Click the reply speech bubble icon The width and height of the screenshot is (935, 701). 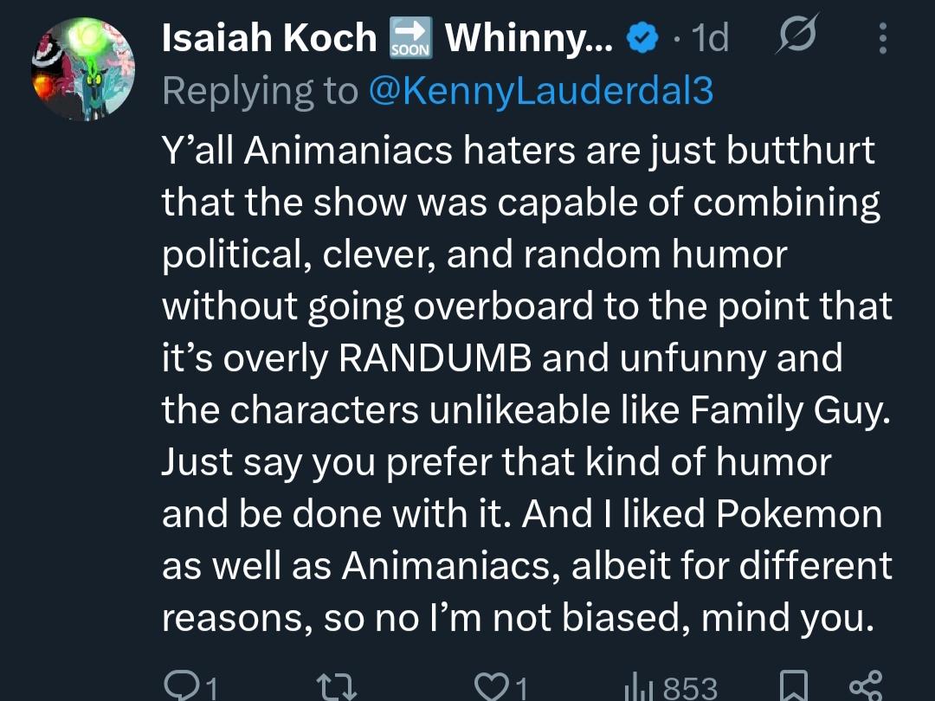179,686
